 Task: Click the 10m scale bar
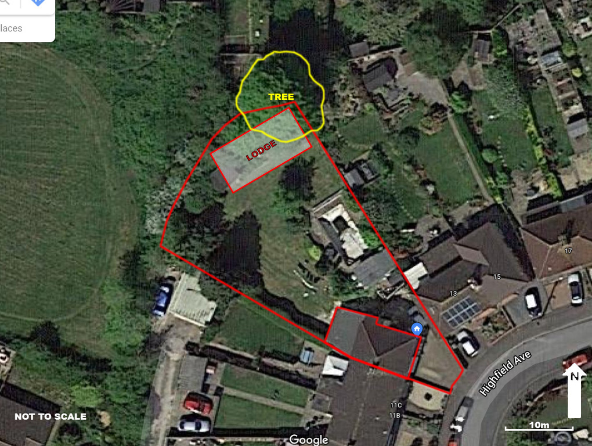[539, 427]
